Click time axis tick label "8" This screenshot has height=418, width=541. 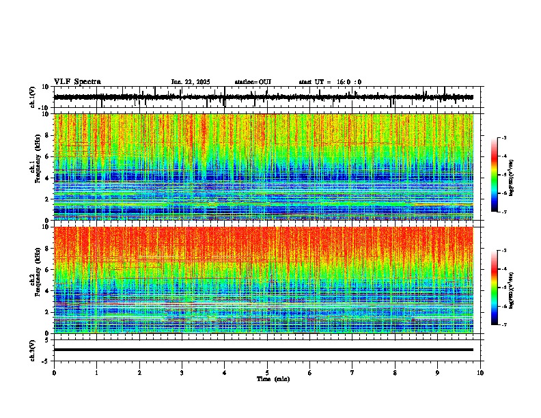point(395,373)
